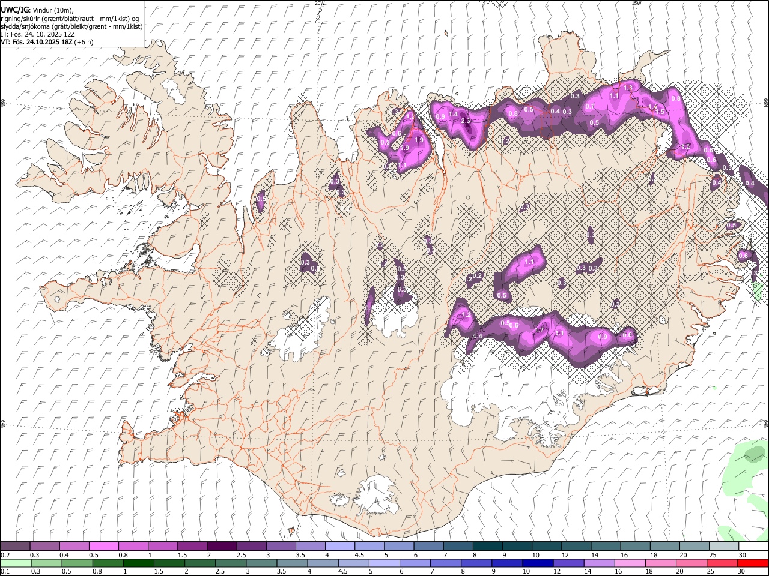The image size is (769, 576).
Task: Pick the navy blue 10 swatch, lower scale
Action: tap(536, 563)
